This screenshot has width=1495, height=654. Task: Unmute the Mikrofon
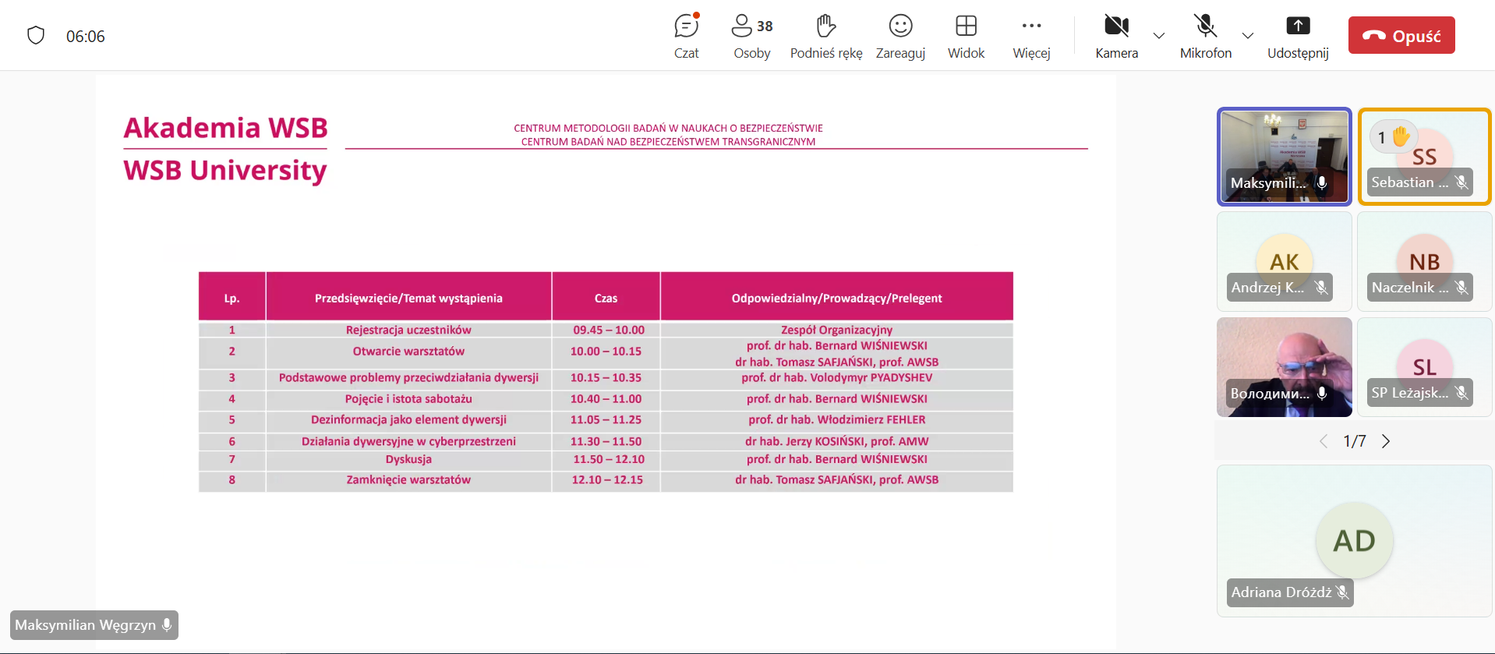pos(1205,36)
